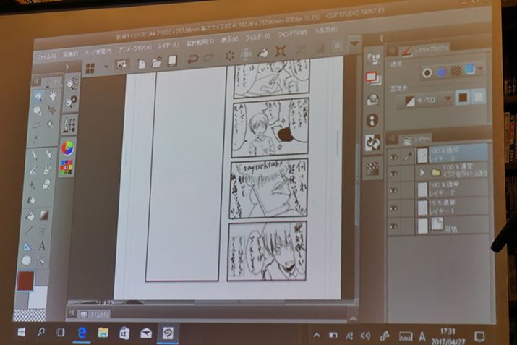
Task: Open the layer effect options dropdown arrow
Action: 481,69
